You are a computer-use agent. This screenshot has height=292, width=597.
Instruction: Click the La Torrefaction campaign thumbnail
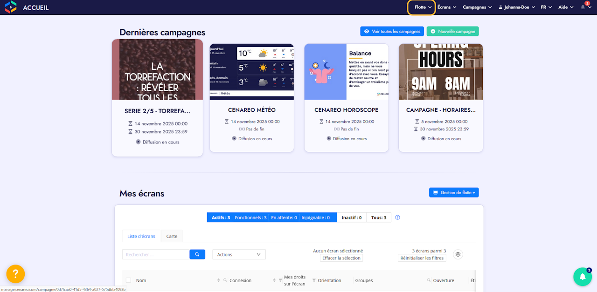tap(157, 69)
